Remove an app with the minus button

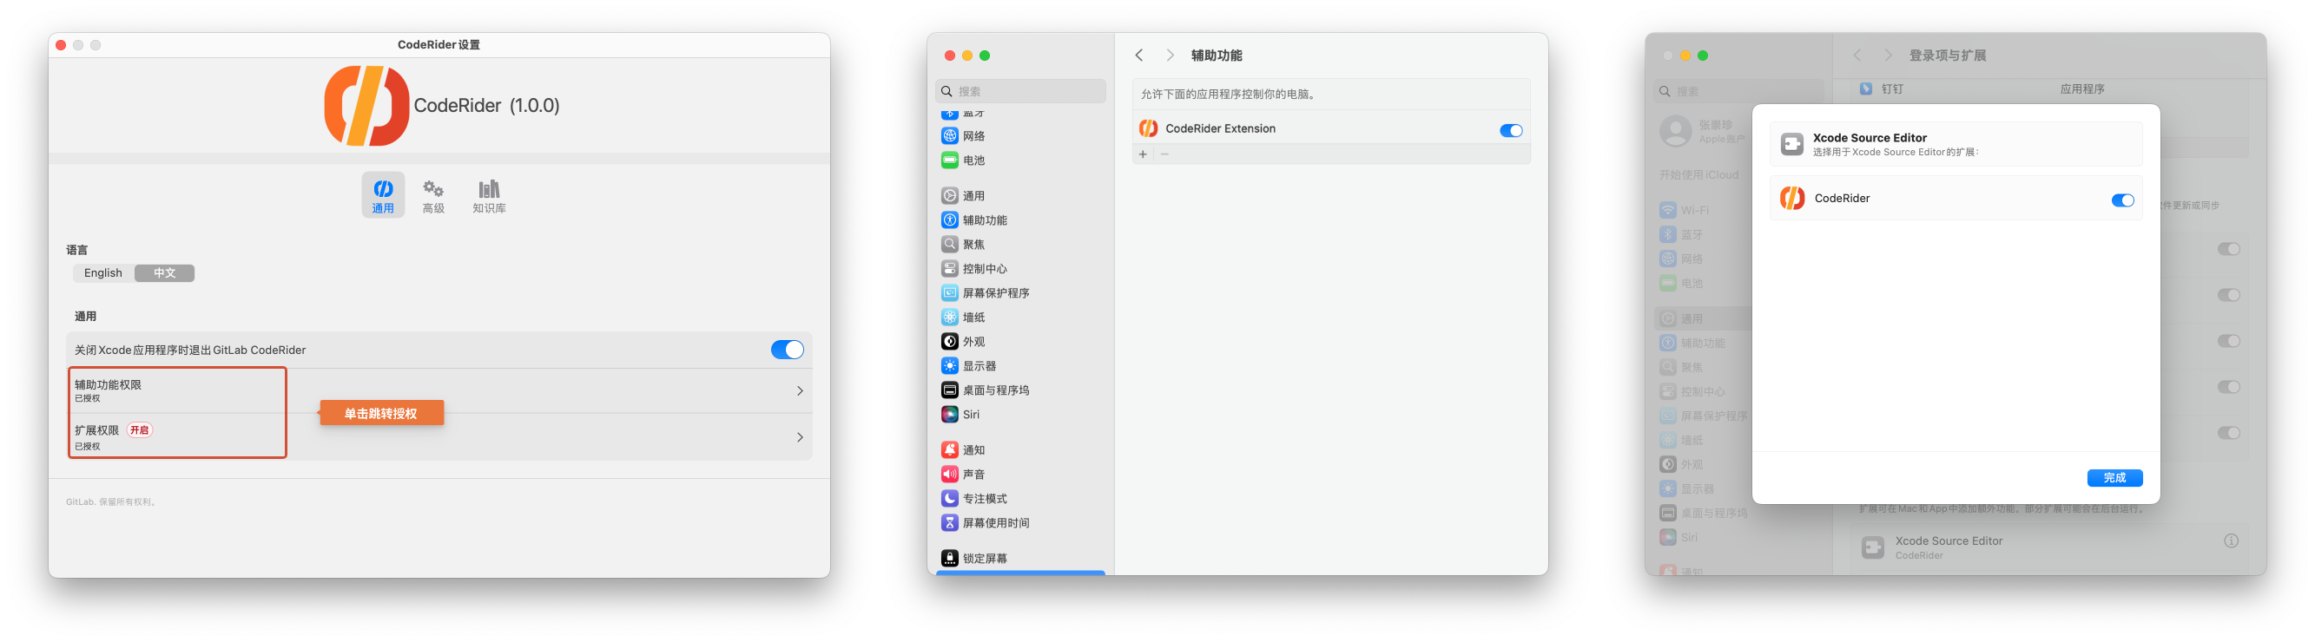tap(1164, 154)
